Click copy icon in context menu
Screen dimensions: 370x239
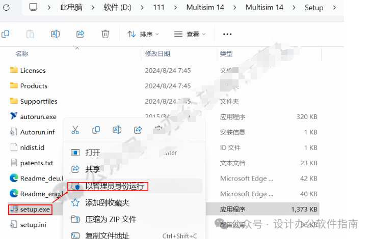click(x=96, y=130)
